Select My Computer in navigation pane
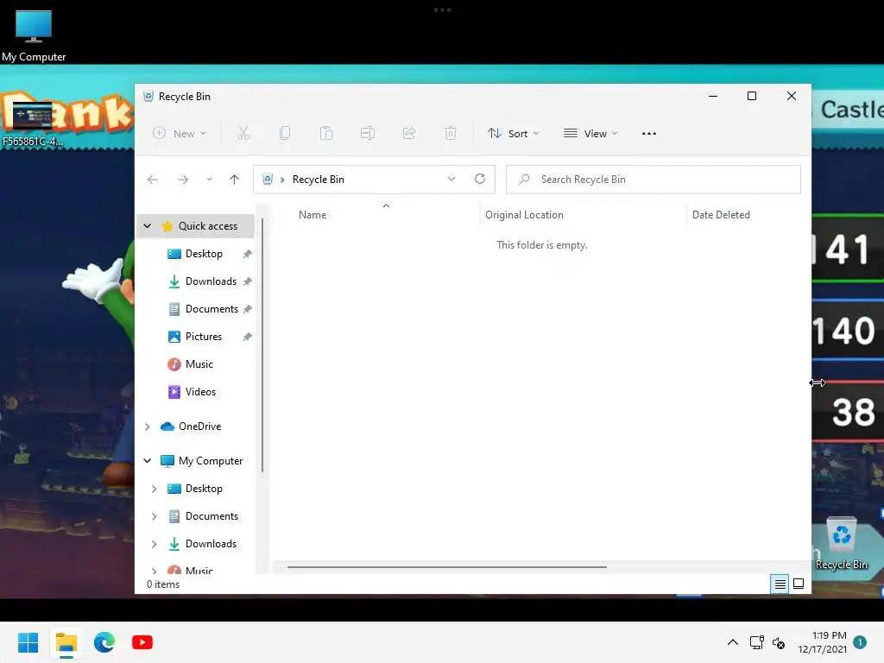Viewport: 884px width, 663px height. (211, 461)
